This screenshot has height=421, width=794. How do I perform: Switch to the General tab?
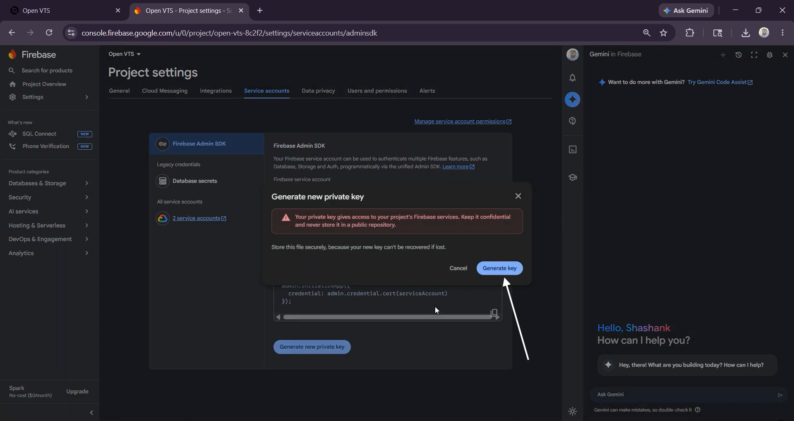click(x=119, y=91)
